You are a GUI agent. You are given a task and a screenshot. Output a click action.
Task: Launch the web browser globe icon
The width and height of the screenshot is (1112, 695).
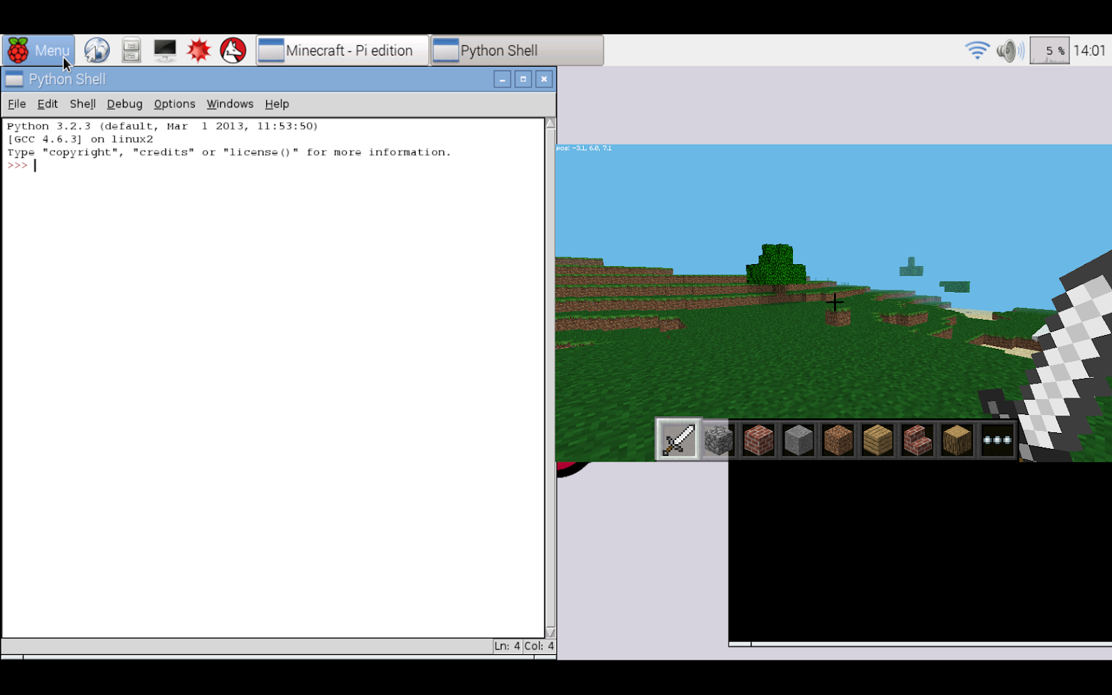pos(97,50)
